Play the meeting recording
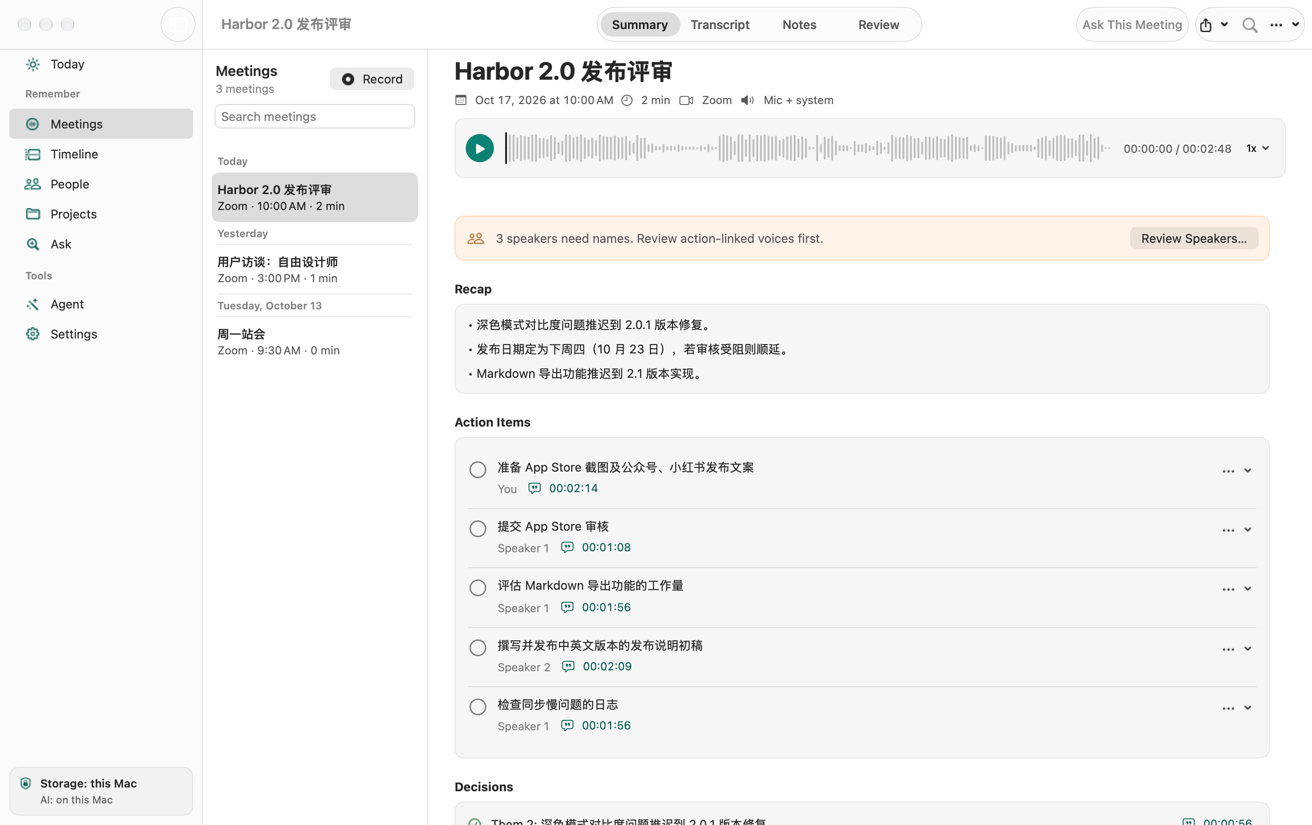 [479, 148]
